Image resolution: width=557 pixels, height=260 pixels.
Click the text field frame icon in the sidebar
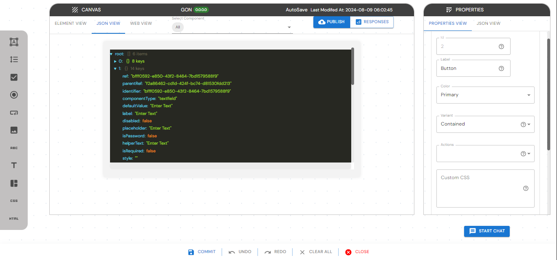click(x=14, y=42)
